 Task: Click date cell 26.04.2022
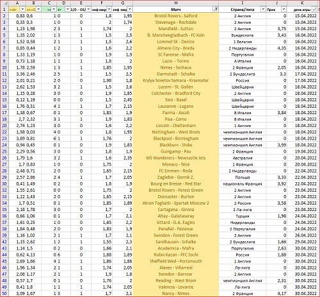tap(302, 235)
